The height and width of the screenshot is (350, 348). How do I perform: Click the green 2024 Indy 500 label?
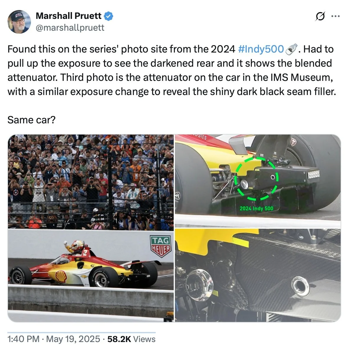point(256,208)
